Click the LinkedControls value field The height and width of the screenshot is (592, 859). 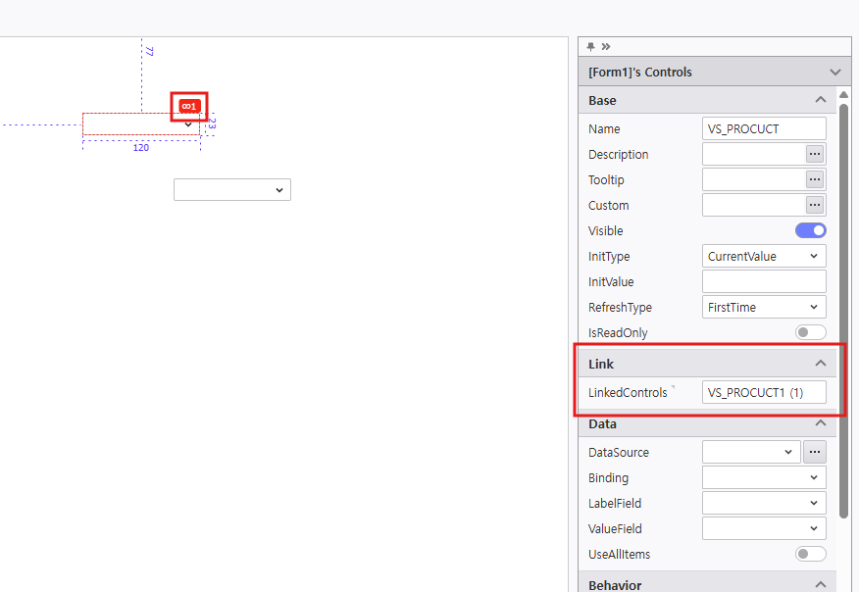point(764,393)
